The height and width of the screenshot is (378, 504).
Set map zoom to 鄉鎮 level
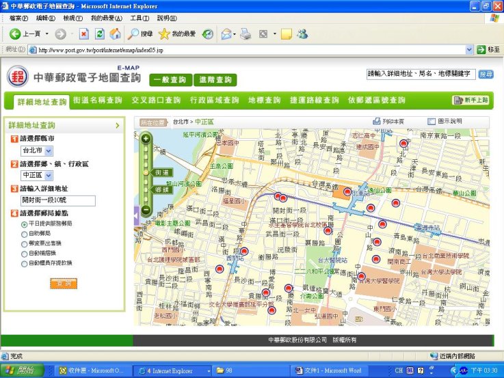pyautogui.click(x=161, y=190)
